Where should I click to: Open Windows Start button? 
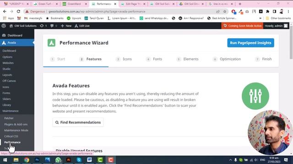click(5, 160)
